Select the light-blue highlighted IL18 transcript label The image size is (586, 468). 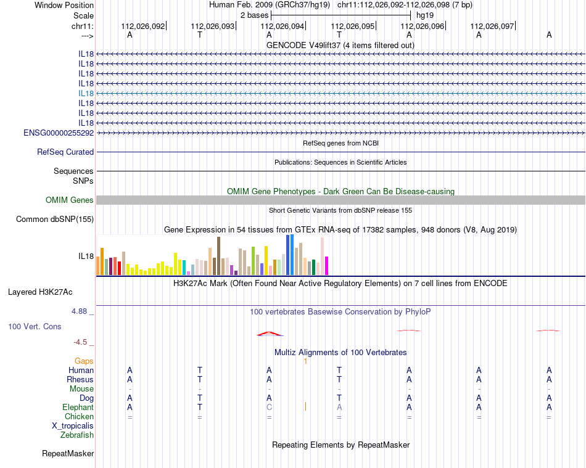pos(86,93)
